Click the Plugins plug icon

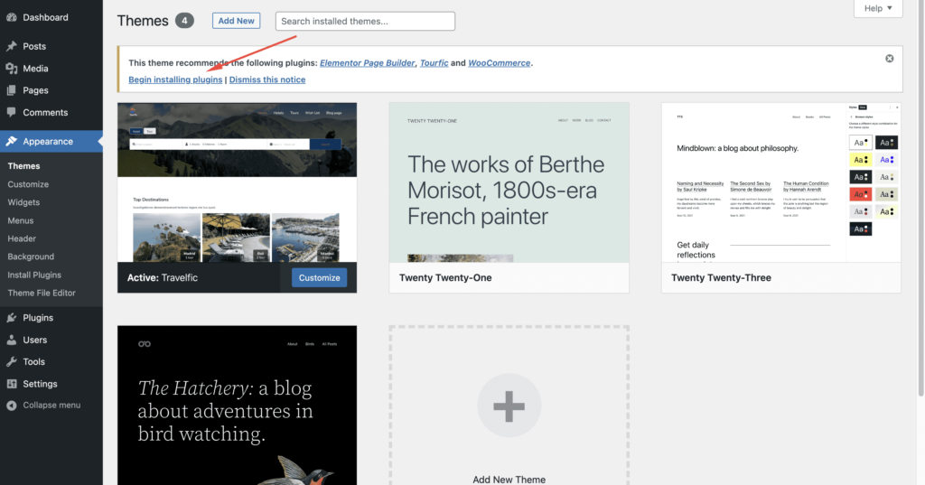pos(11,317)
